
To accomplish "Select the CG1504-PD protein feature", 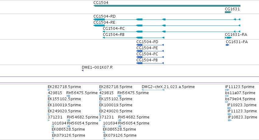I will click(x=150, y=45).
